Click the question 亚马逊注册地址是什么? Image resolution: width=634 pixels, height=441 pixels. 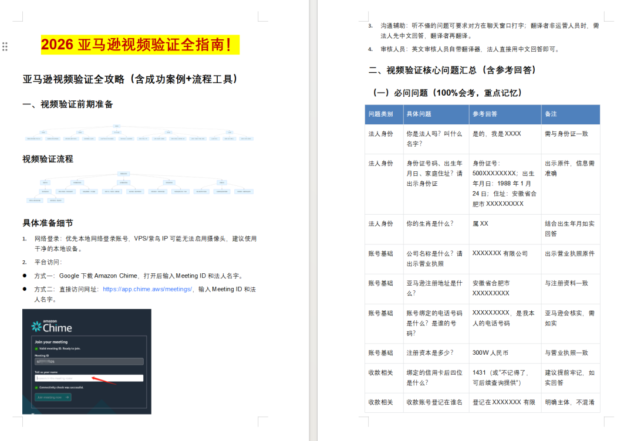pos(434,289)
